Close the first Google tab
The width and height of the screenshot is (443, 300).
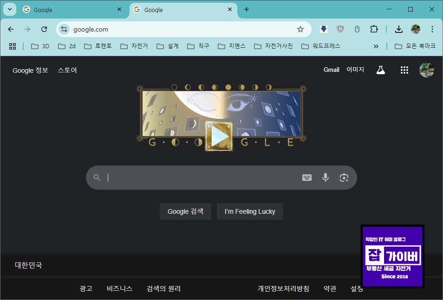(119, 9)
